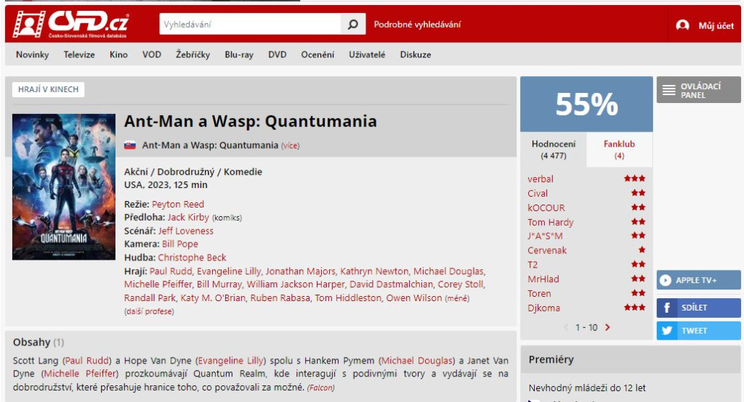Open the VOD menu
Screen dimensions: 744x402
[152, 54]
